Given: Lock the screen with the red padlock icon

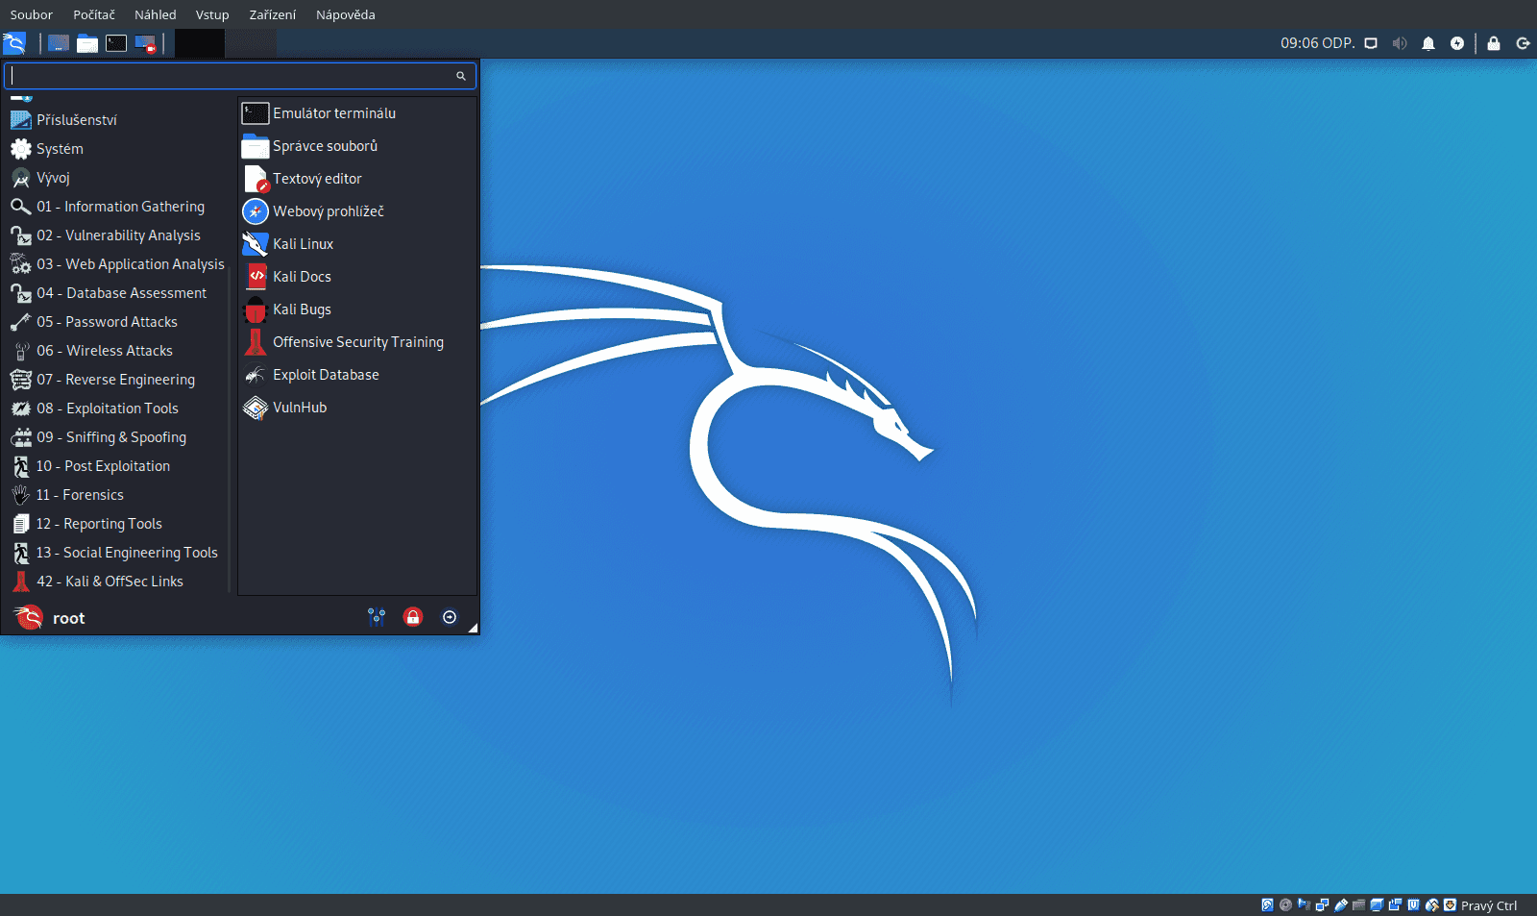Looking at the screenshot, I should point(412,617).
